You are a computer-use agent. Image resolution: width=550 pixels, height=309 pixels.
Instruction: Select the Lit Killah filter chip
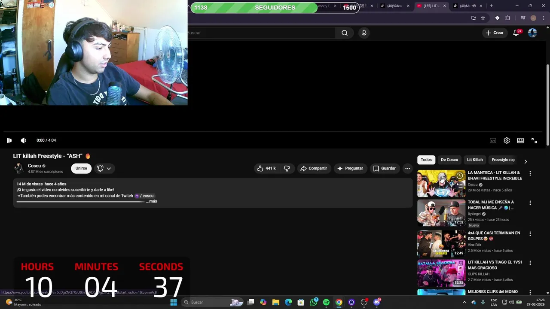(475, 160)
